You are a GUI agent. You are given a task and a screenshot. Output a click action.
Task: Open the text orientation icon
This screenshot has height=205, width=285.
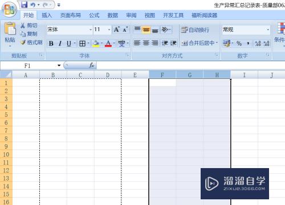(165, 30)
